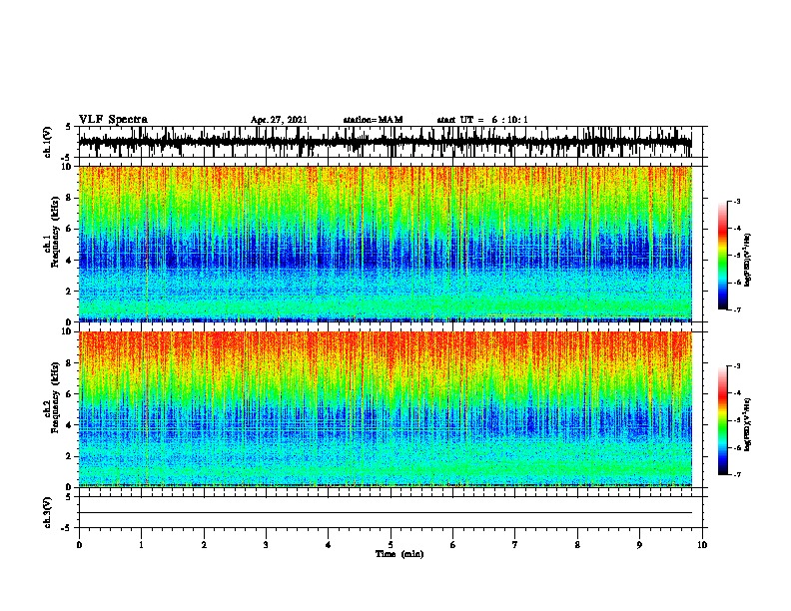Click the date "Apr. 27, 2021"
Screen dimensions: 791x611
[x=279, y=120]
